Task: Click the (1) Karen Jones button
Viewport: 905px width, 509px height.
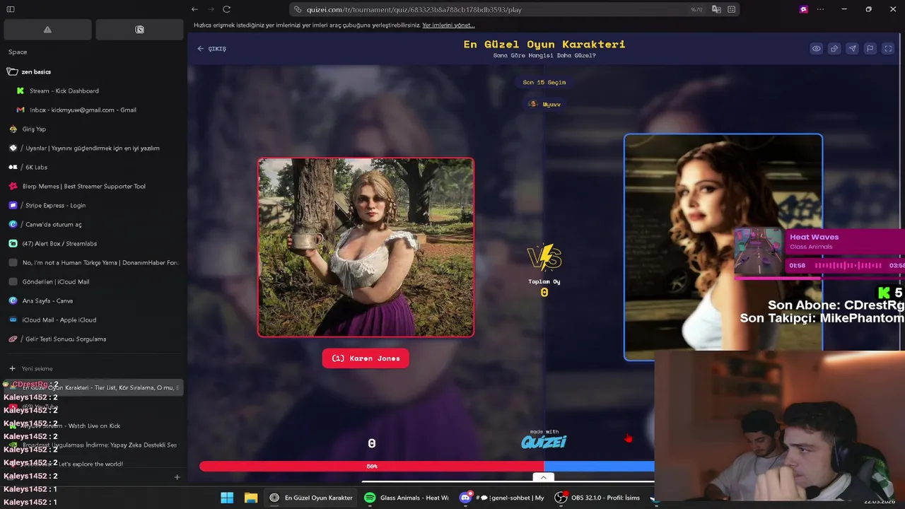Action: click(x=366, y=358)
